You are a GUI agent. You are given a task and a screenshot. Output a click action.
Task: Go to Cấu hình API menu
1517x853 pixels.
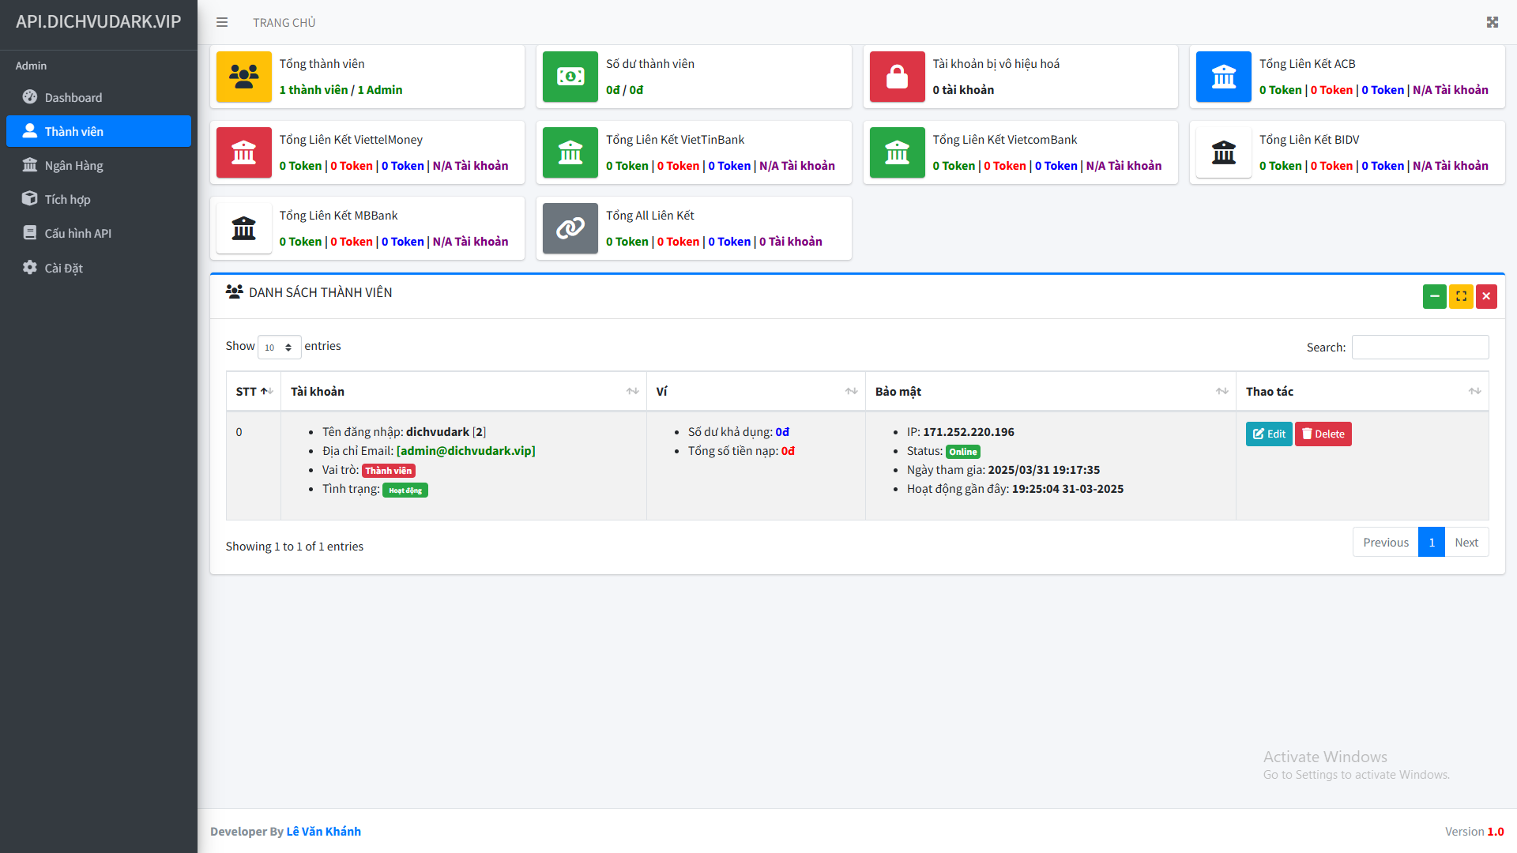coord(77,233)
